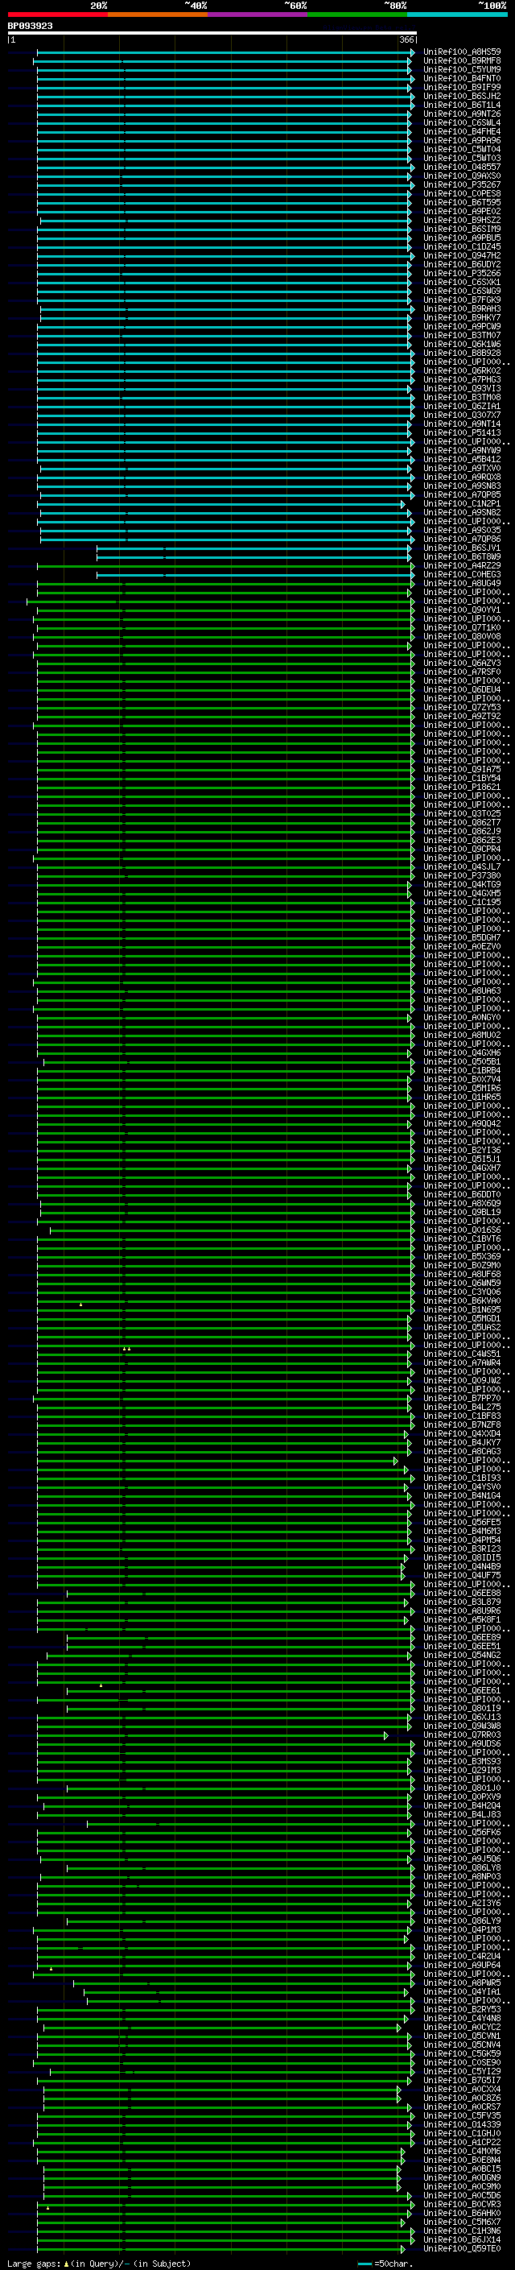This screenshot has height=2270, width=515.
Task: Click the purple ~60% legend color bar
Action: click(x=257, y=14)
